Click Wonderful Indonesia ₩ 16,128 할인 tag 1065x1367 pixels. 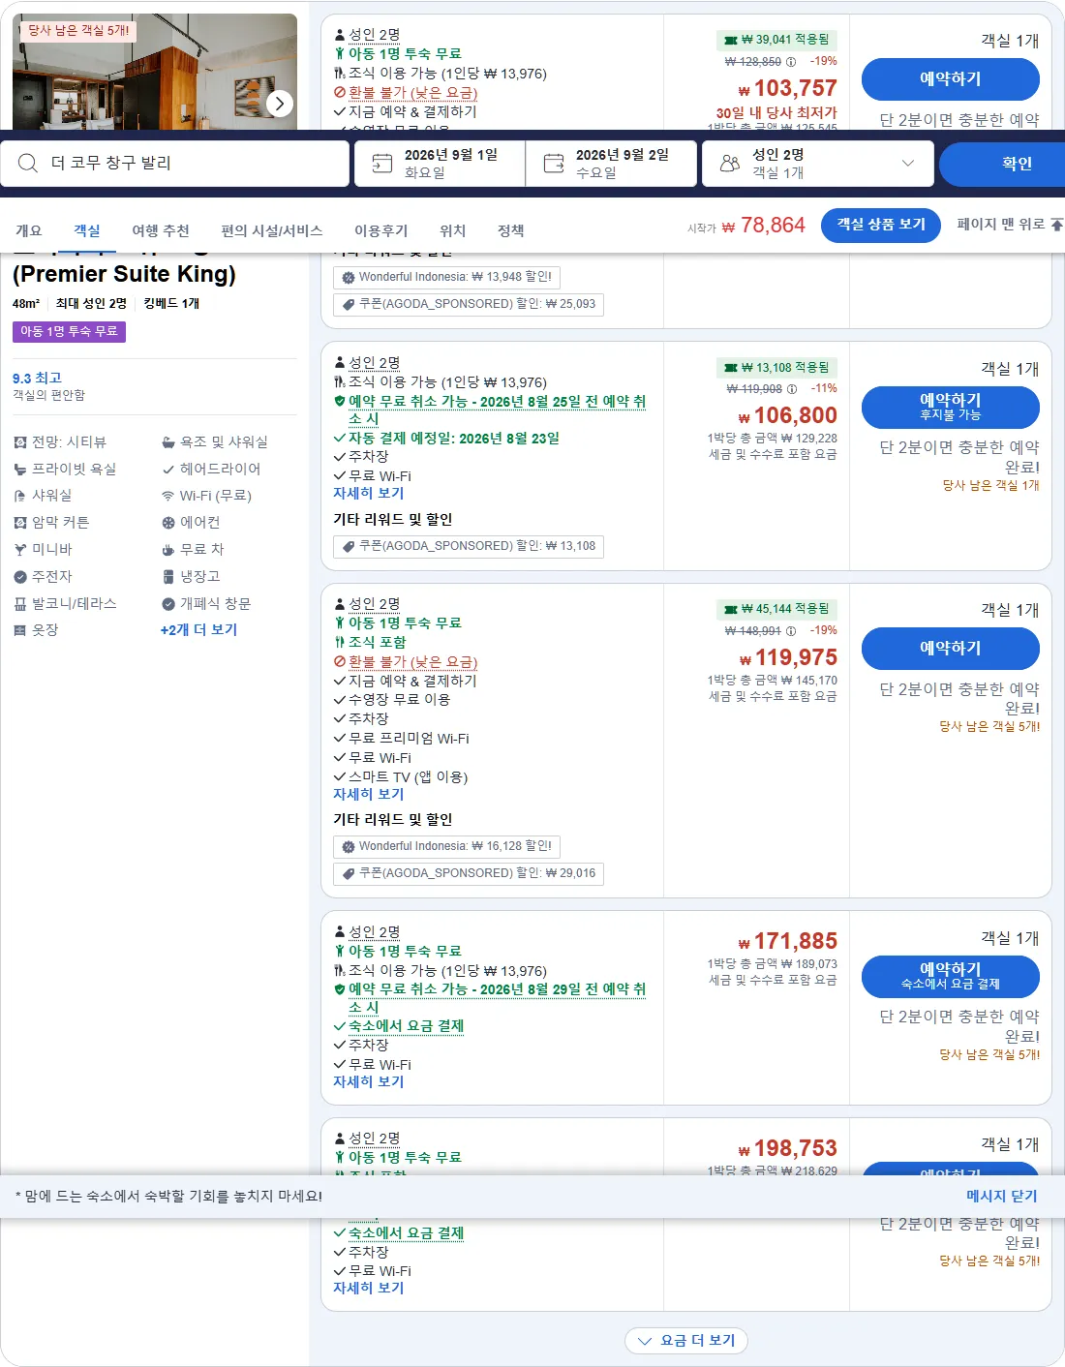tap(446, 846)
